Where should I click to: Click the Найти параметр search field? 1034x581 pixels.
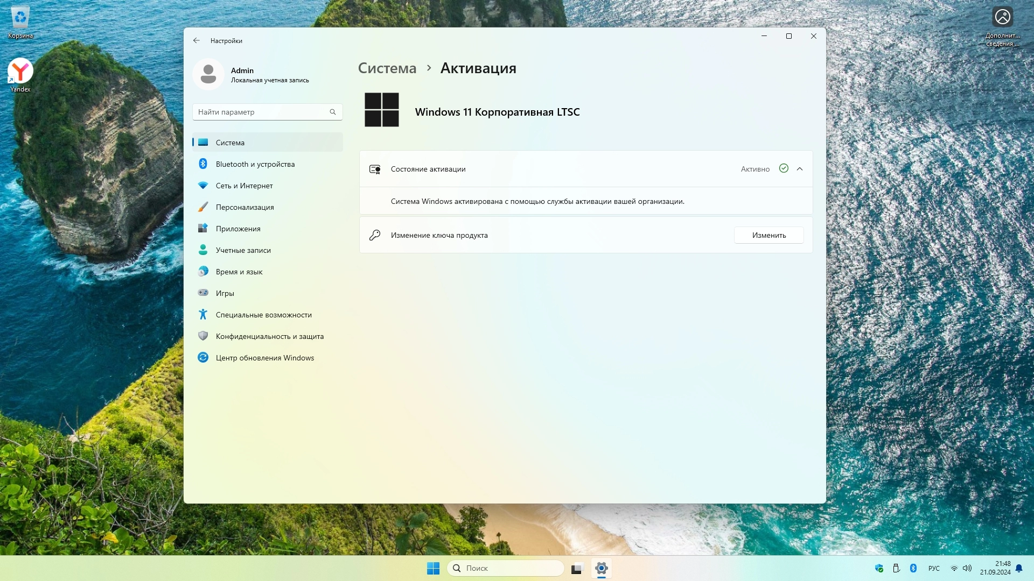261,112
